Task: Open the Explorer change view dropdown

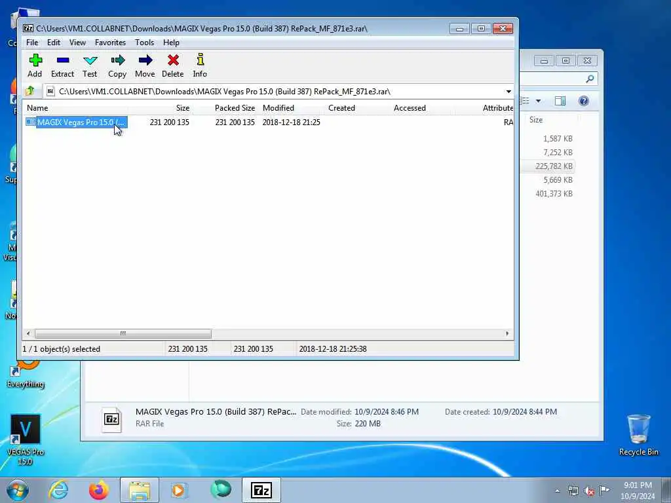Action: (539, 101)
